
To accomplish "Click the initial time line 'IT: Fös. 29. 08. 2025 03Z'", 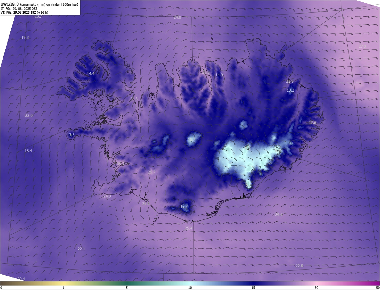I will tap(19, 9).
